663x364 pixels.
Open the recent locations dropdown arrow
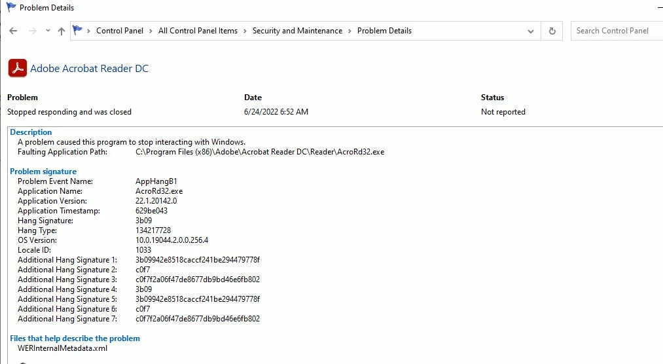pyautogui.click(x=48, y=31)
